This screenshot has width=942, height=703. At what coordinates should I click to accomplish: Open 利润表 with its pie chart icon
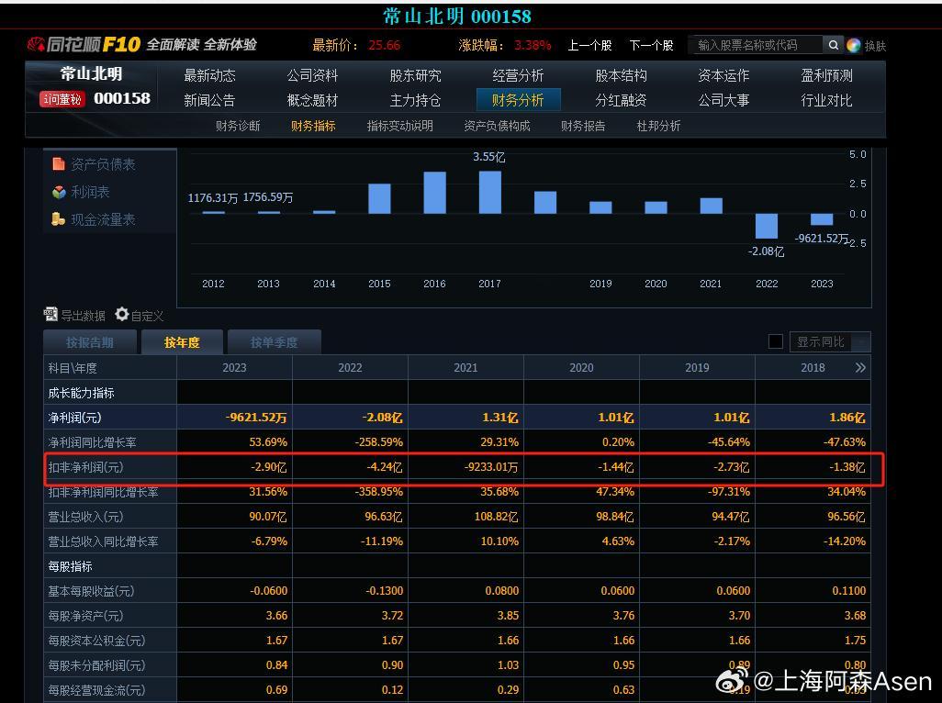(x=81, y=192)
